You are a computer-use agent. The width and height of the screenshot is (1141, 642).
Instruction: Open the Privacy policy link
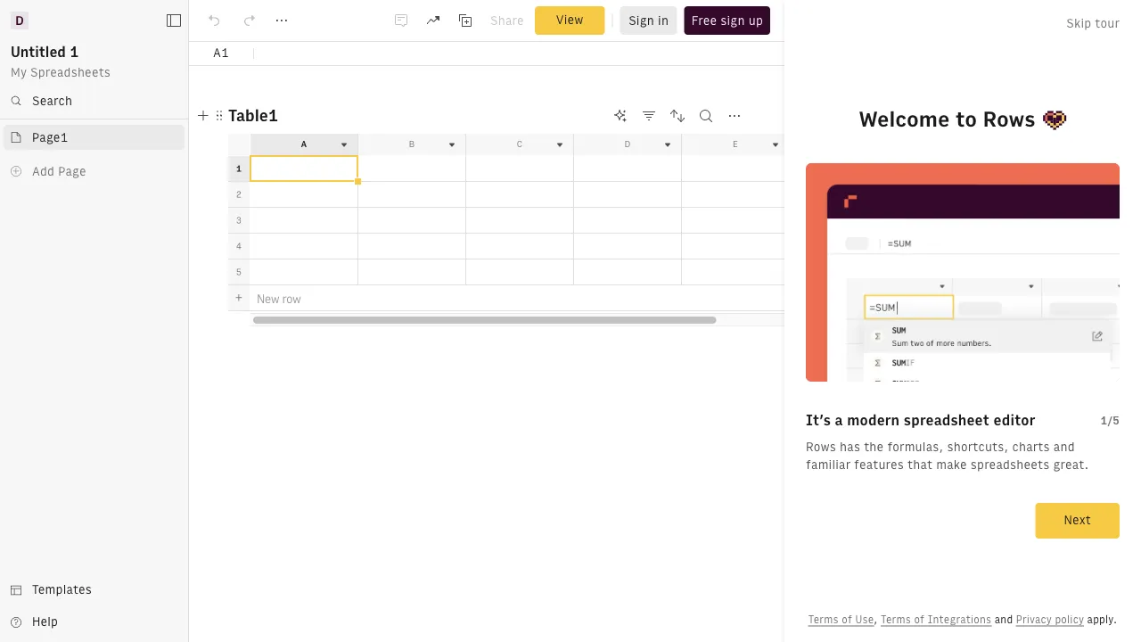point(1050,620)
